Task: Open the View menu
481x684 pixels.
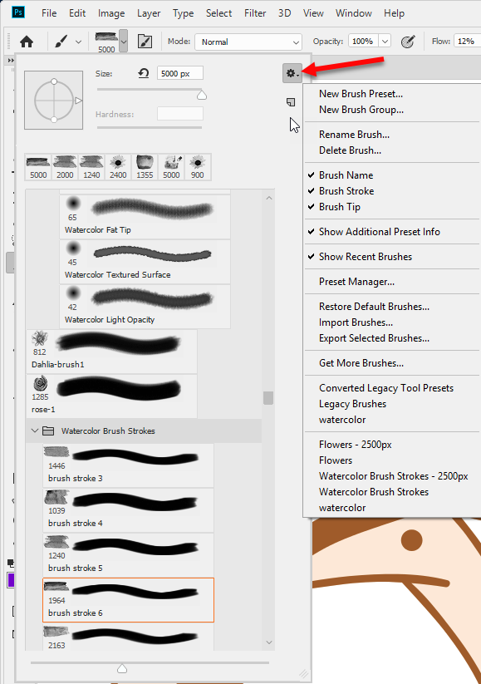Action: click(x=313, y=13)
